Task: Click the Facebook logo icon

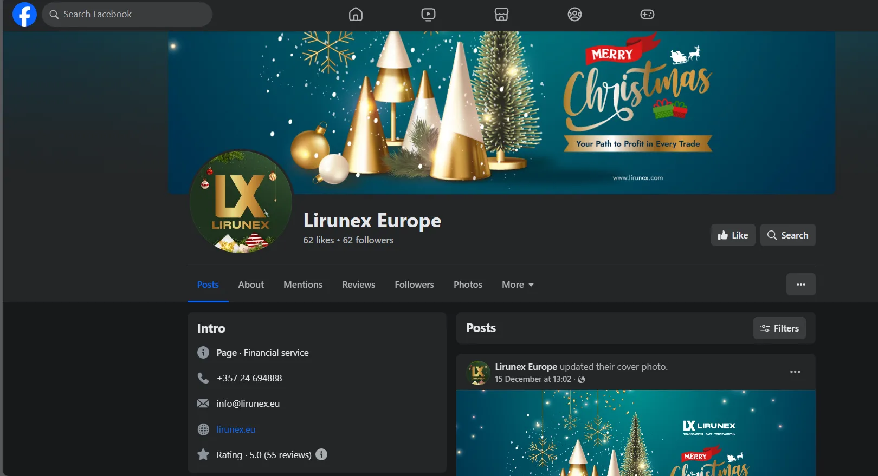Action: [x=24, y=14]
